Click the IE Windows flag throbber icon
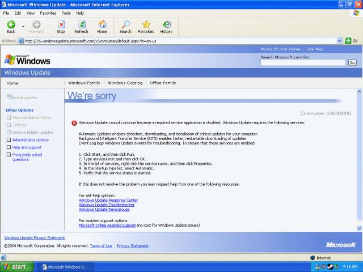This screenshot has height=272, width=363. (356, 13)
